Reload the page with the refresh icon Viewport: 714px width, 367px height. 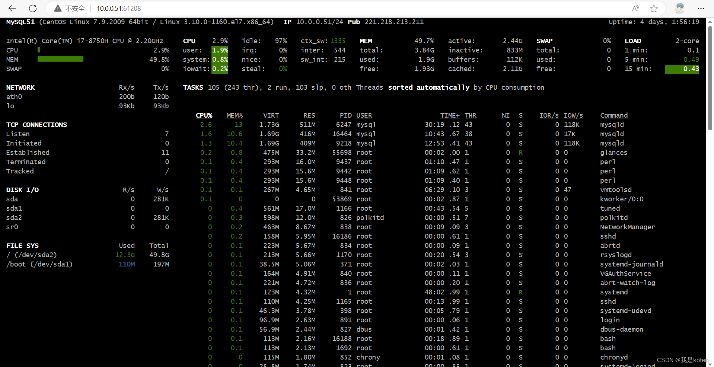tap(33, 8)
